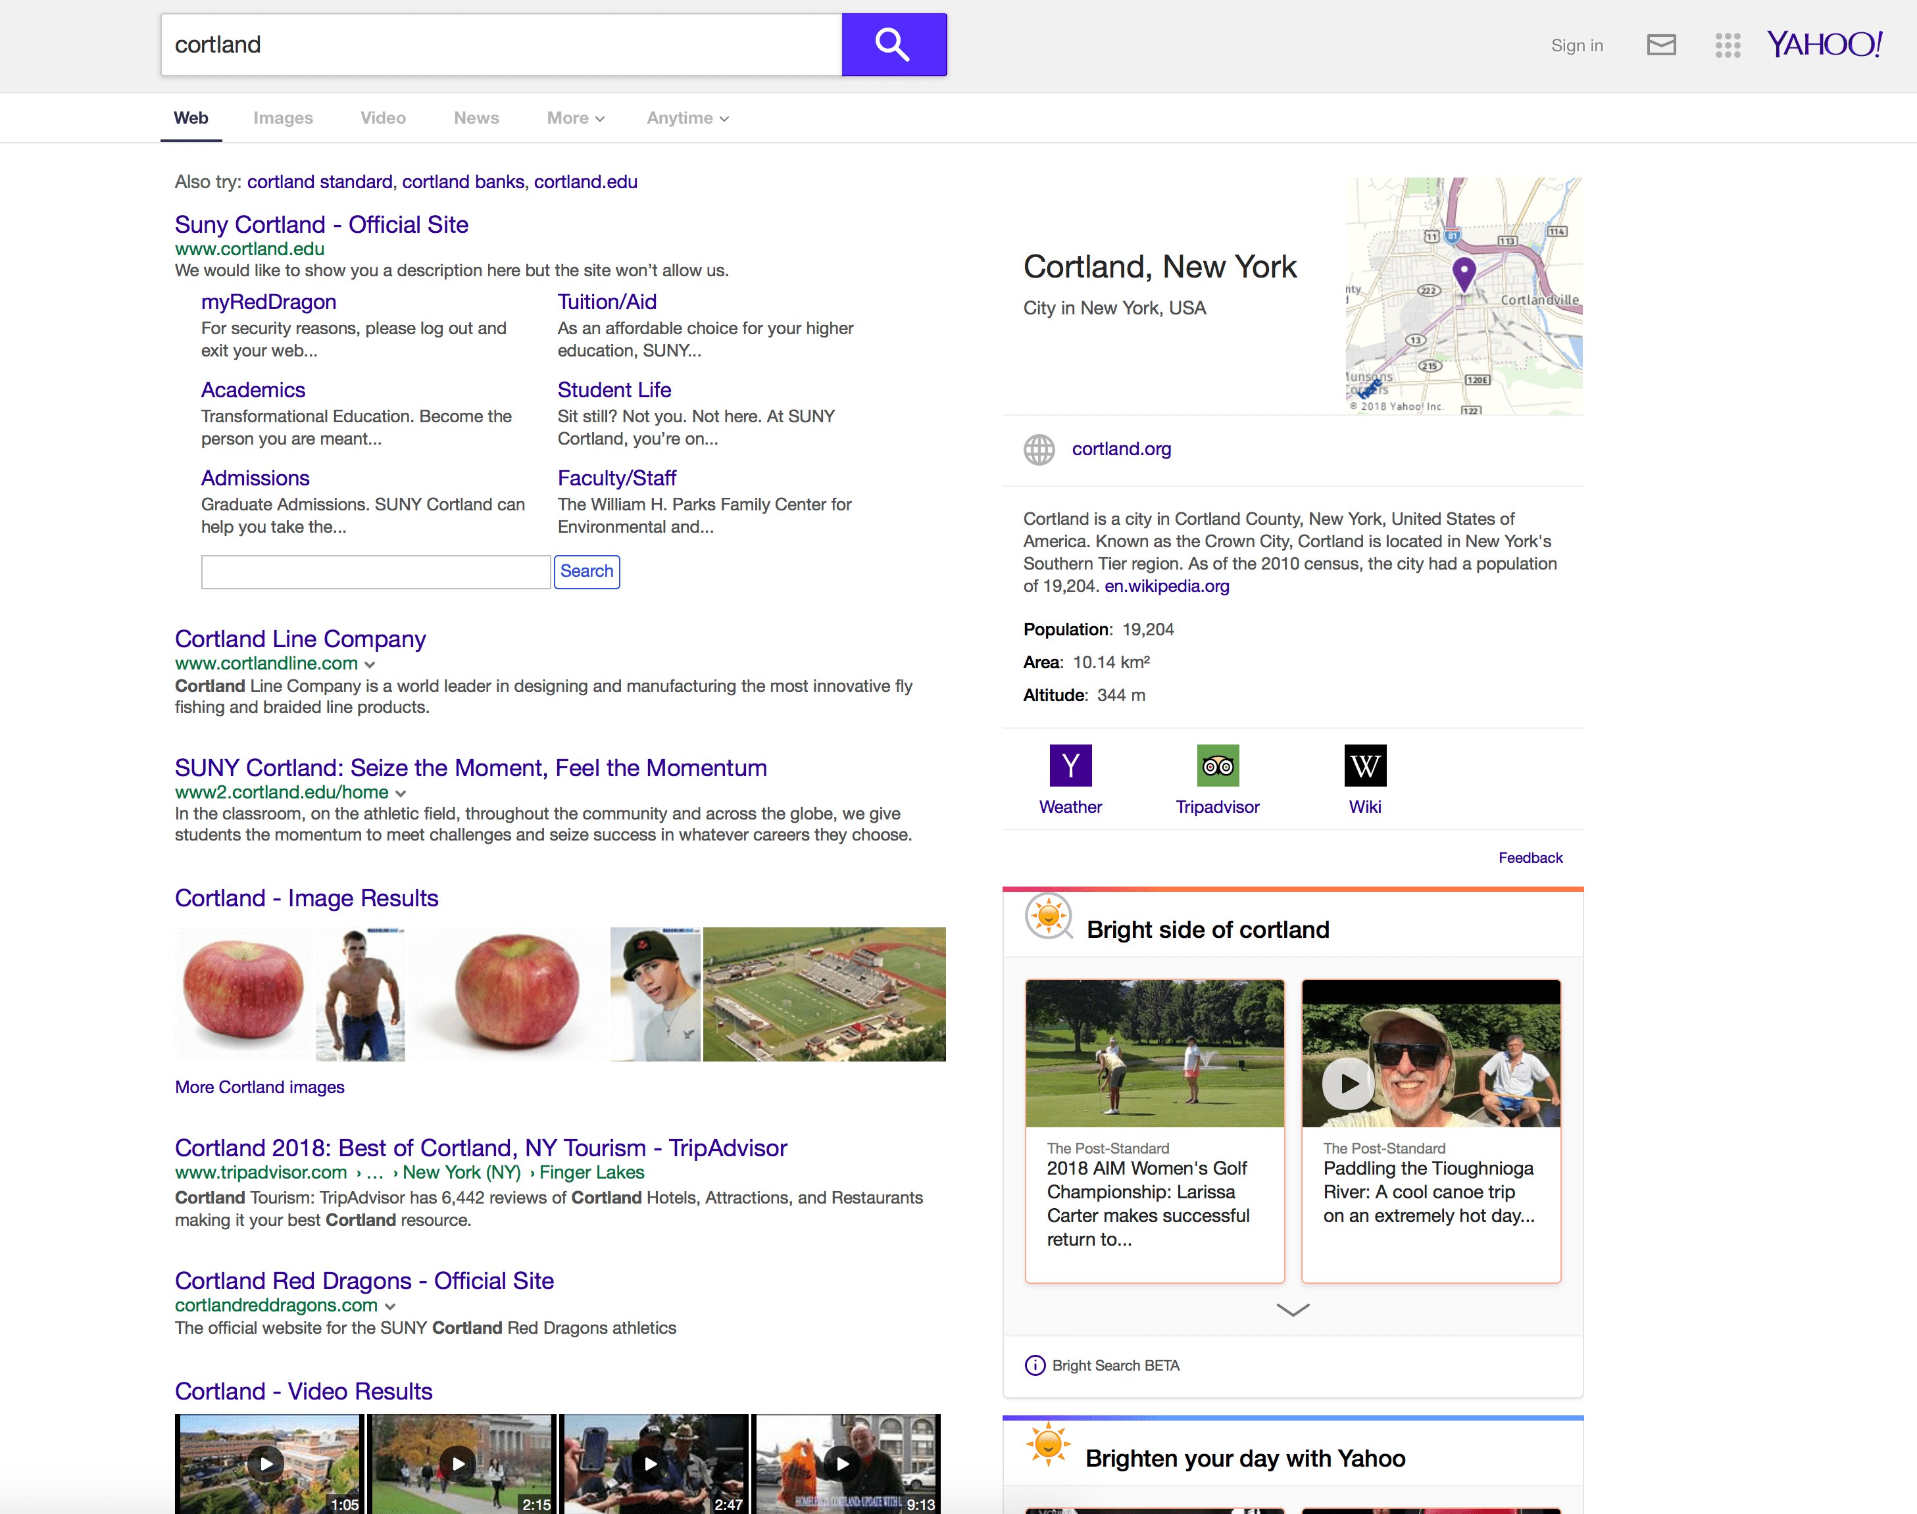Click the Bright Search BETA info icon
This screenshot has height=1514, width=1917.
point(1035,1365)
